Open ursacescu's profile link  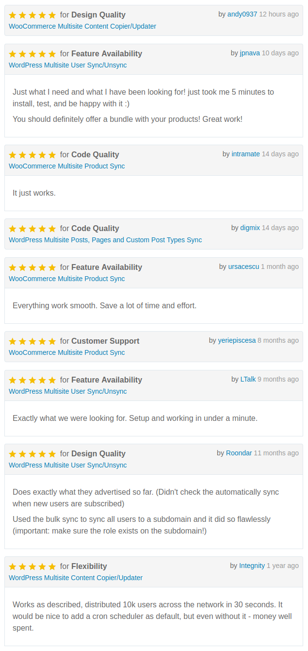click(x=243, y=267)
